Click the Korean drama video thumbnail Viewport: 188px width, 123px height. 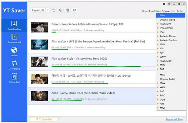39,79
